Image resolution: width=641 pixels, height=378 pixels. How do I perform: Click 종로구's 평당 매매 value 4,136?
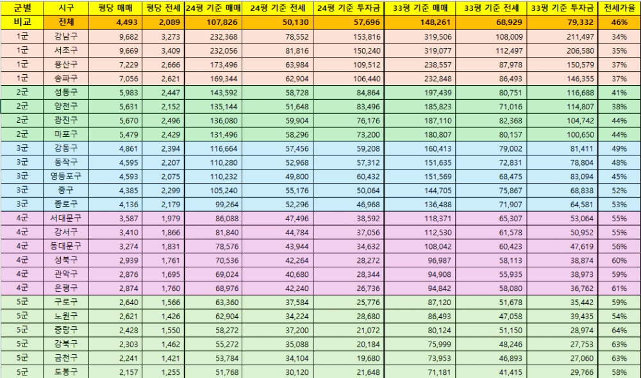point(115,204)
